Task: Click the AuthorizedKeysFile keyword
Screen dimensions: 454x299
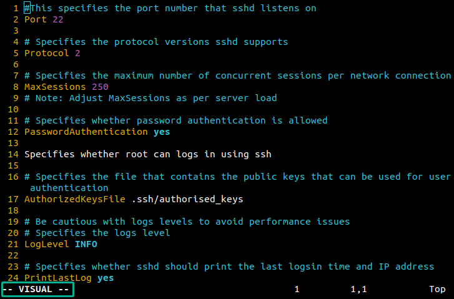Action: coord(75,199)
